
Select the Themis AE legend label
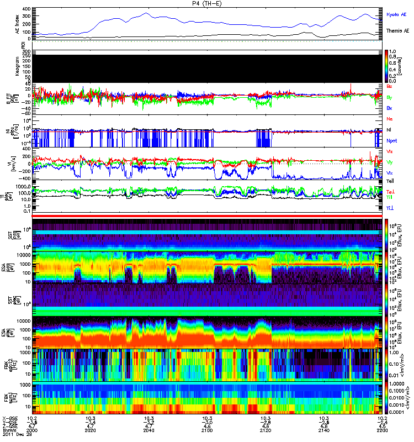coord(397,31)
